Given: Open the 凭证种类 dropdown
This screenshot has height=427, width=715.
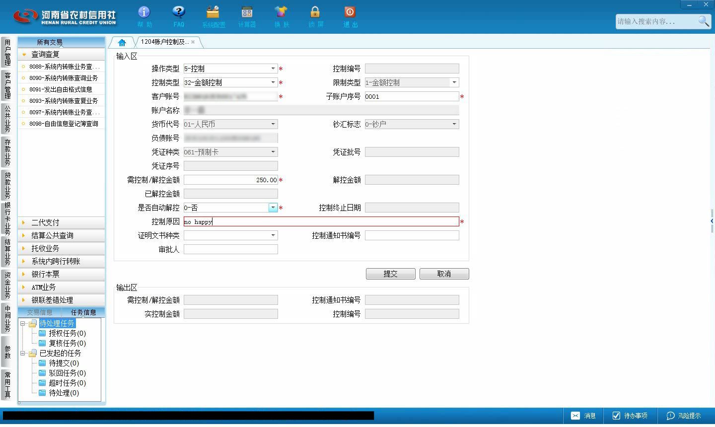Looking at the screenshot, I should click(x=273, y=152).
